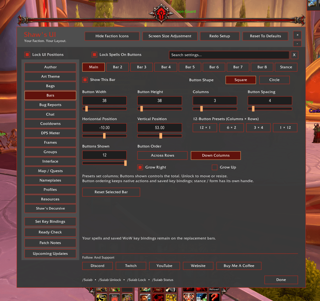
Task: Select Circle button shape
Action: click(x=274, y=80)
